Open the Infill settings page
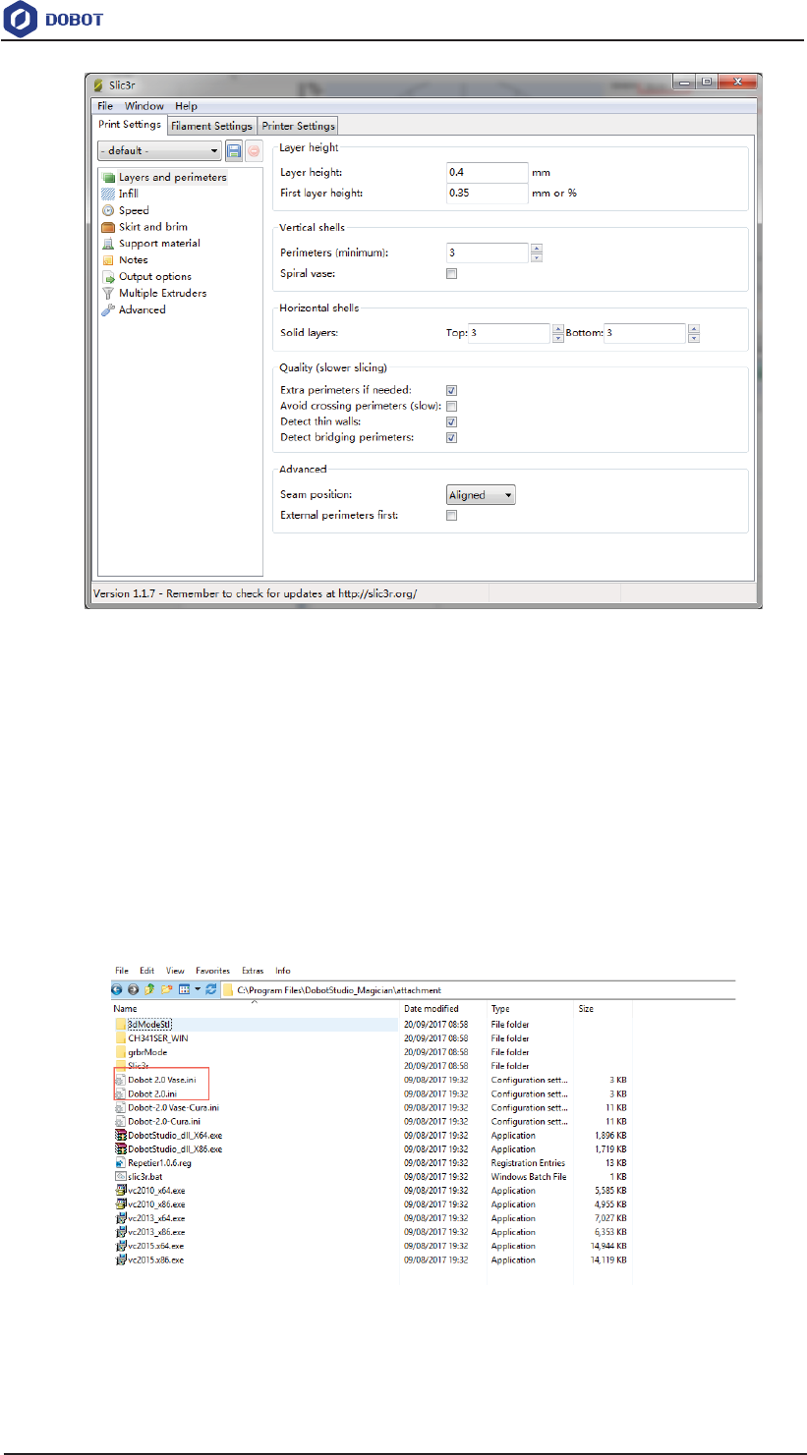 121,194
